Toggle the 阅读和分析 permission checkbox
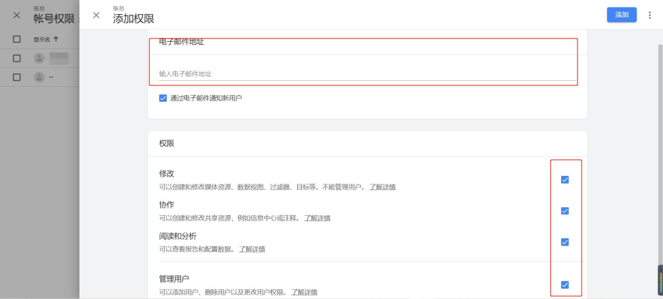 pyautogui.click(x=565, y=242)
